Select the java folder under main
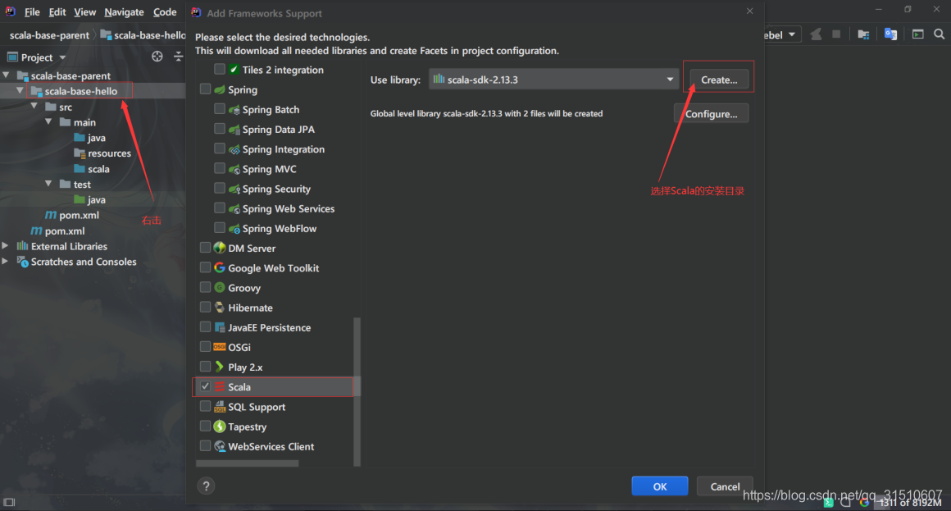The width and height of the screenshot is (951, 511). pos(89,138)
